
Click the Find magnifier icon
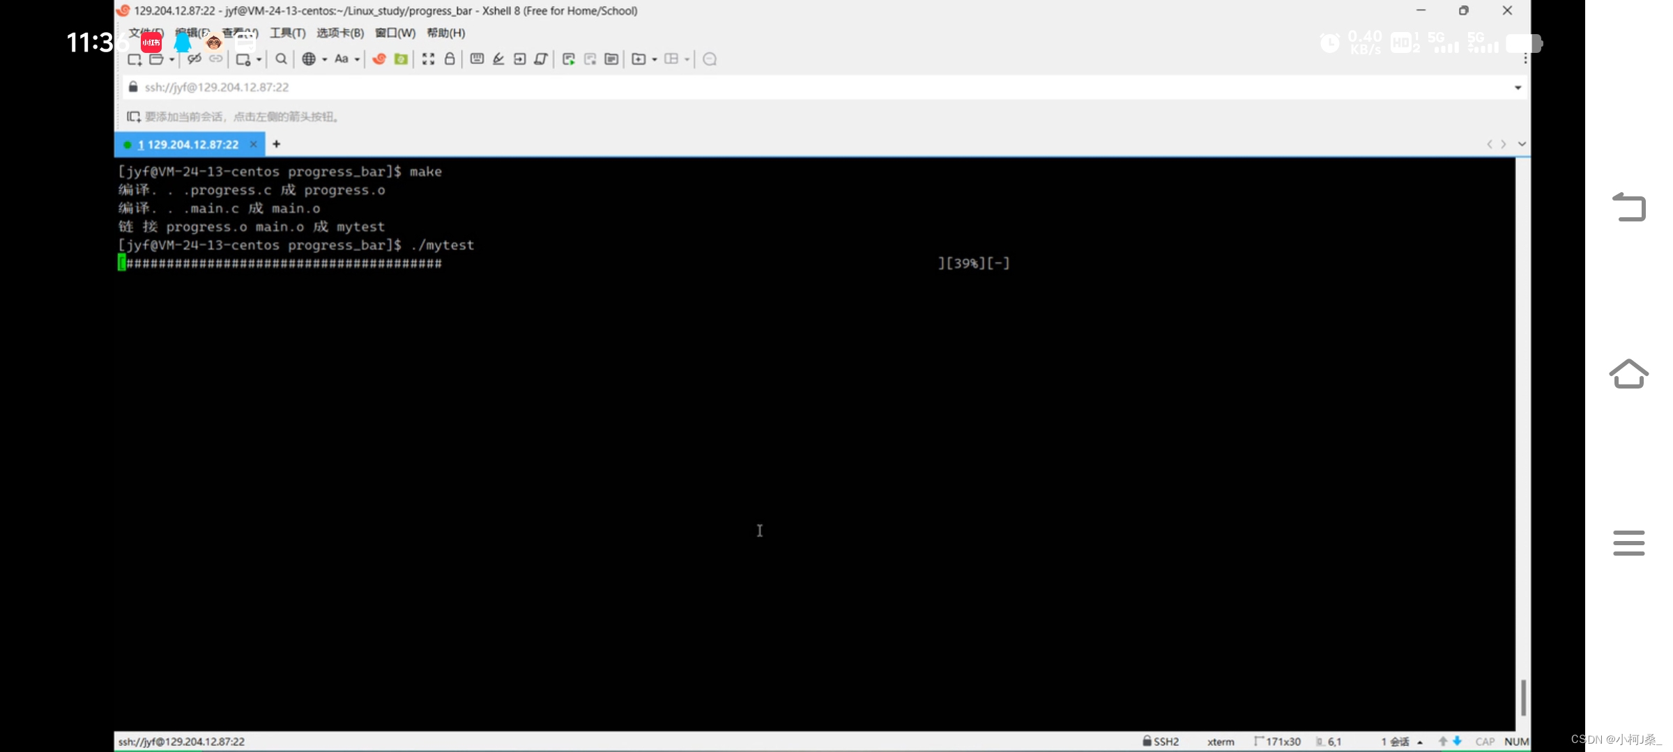click(281, 59)
